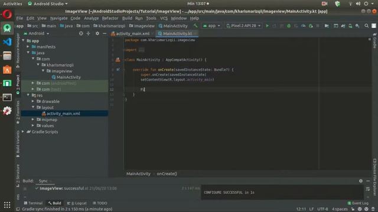The width and height of the screenshot is (378, 212).
Task: Toggle the 2: Favorites side panel
Action: pyautogui.click(x=18, y=112)
